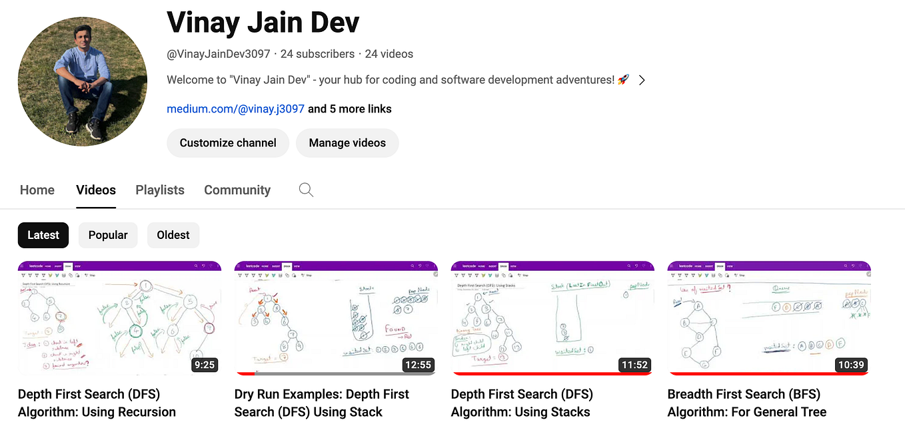Expand the full channel description
The width and height of the screenshot is (905, 426).
coord(641,79)
